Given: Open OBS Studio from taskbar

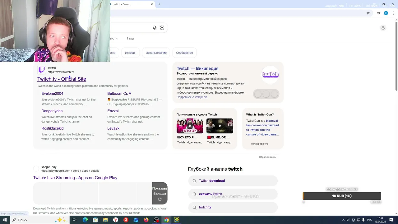Looking at the screenshot, I should click(156, 220).
